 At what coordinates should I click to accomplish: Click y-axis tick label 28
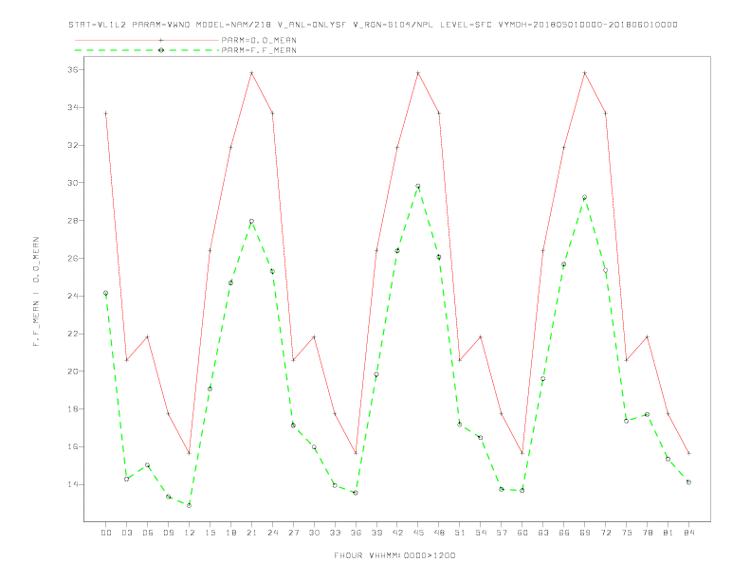72,221
